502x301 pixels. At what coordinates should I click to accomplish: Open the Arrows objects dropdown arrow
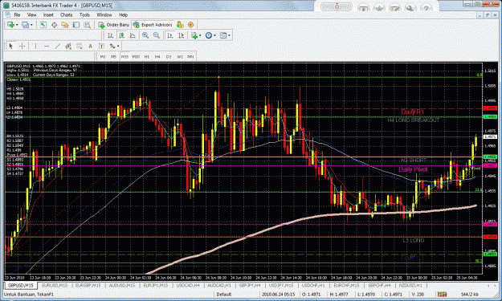(118, 47)
